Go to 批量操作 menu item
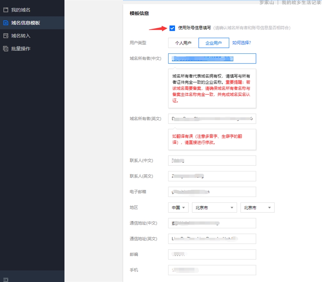The height and width of the screenshot is (282, 322). point(21,49)
